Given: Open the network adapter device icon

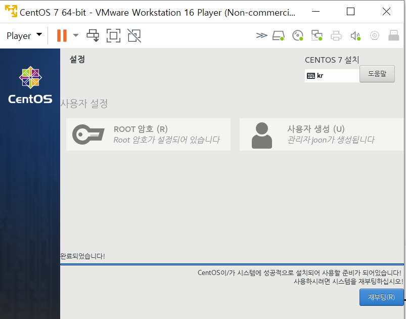Looking at the screenshot, I should pos(317,35).
